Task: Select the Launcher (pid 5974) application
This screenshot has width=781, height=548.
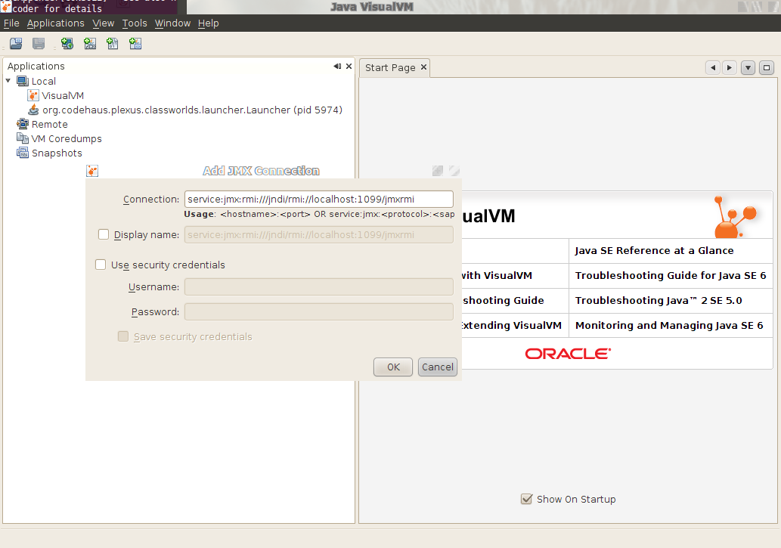Action: click(x=192, y=110)
